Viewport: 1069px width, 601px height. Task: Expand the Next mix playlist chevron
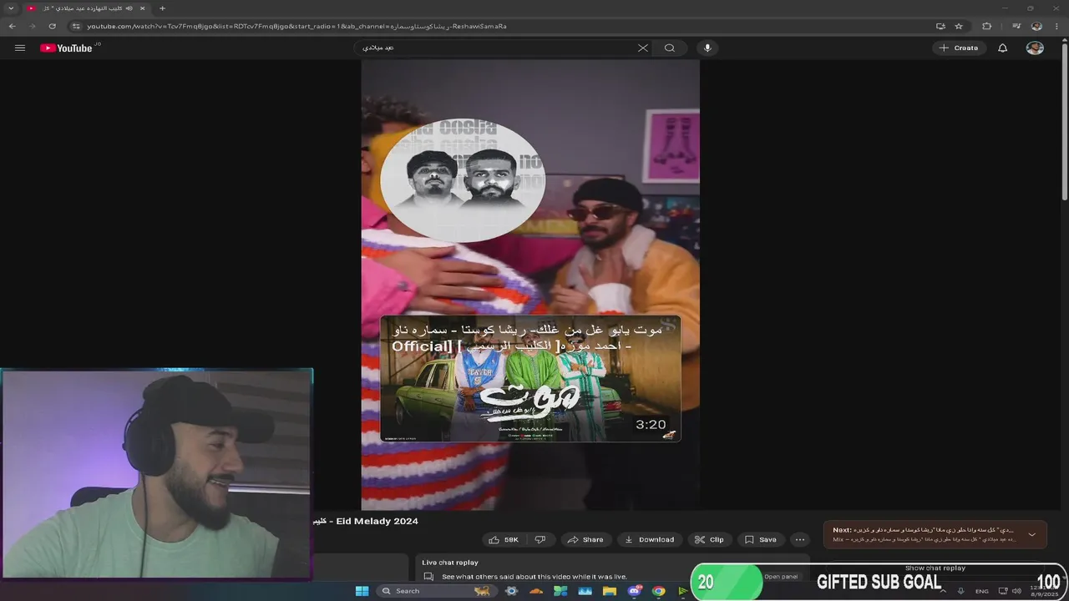tap(1032, 534)
